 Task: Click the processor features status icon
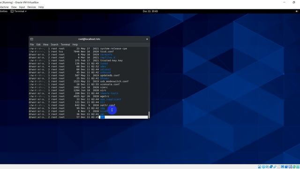pyautogui.click(x=290, y=167)
